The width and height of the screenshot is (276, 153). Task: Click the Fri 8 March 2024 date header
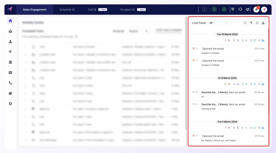pos(227,78)
